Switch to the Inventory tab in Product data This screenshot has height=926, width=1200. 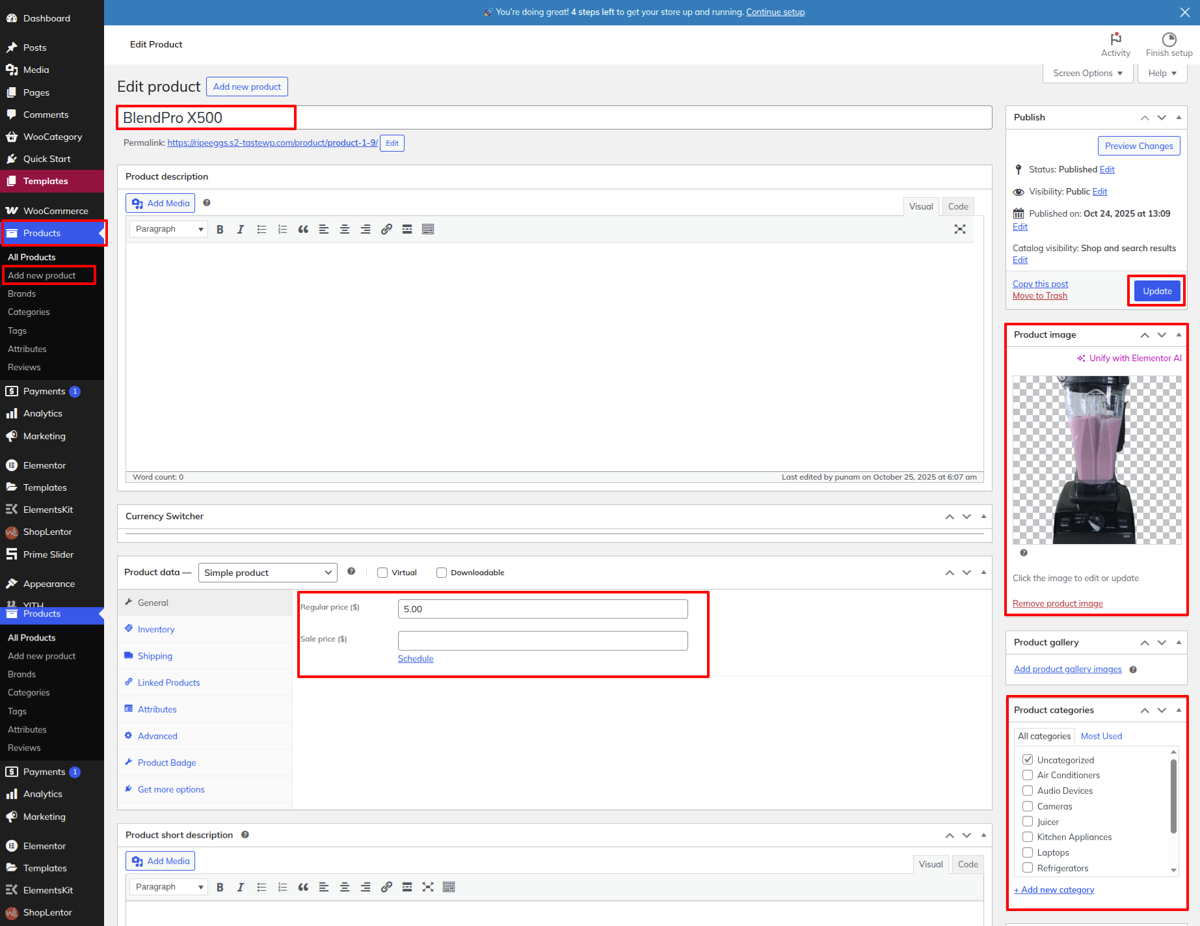click(x=156, y=629)
